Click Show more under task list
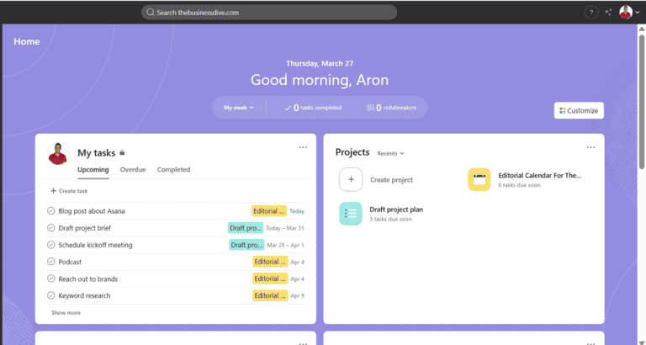 [x=66, y=312]
